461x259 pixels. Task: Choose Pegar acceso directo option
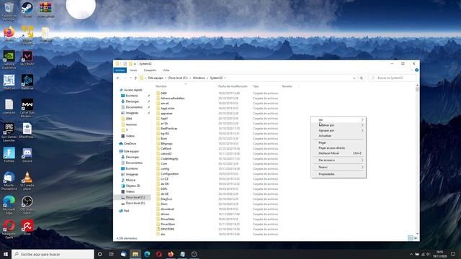(339, 148)
